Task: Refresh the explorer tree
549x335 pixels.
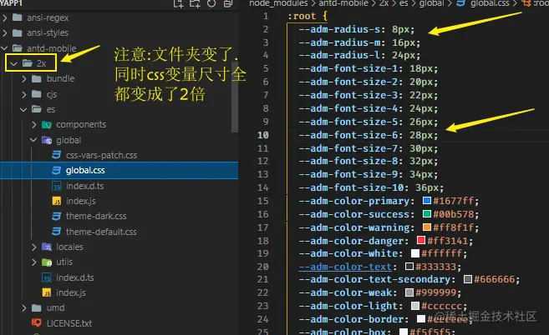Action: point(211,3)
